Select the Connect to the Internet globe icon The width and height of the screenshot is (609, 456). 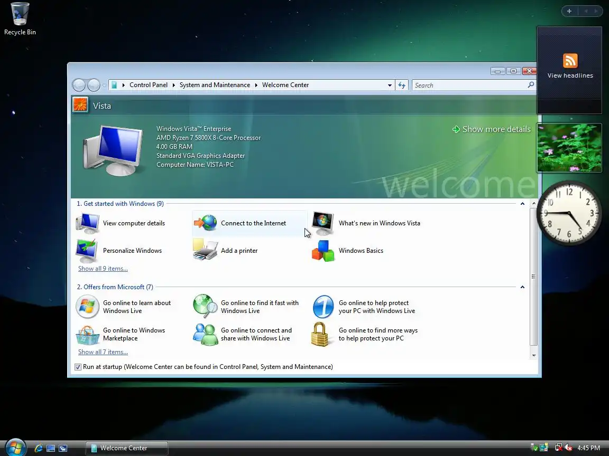206,223
